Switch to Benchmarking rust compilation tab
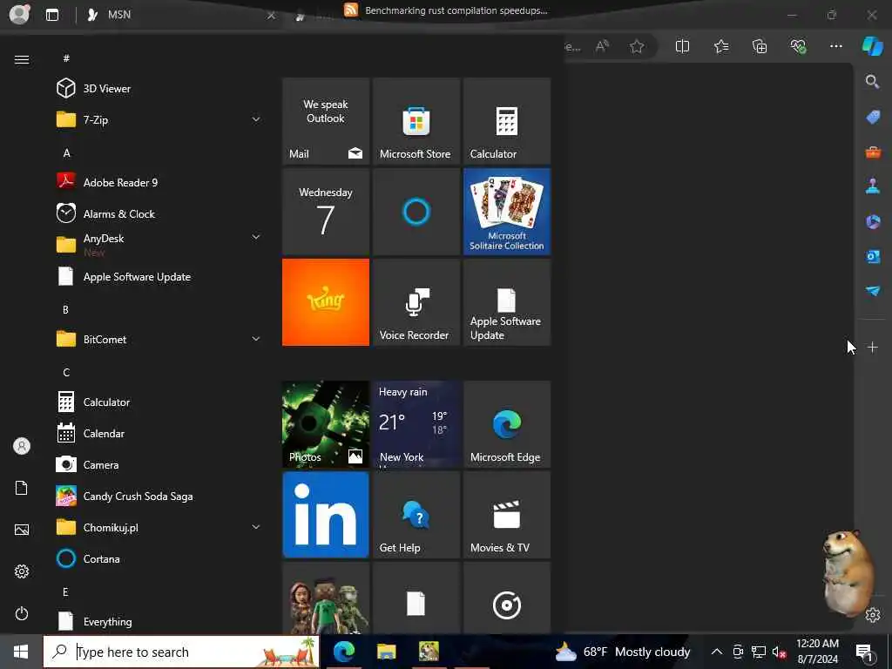Screen dimensions: 892x669 tap(446, 10)
